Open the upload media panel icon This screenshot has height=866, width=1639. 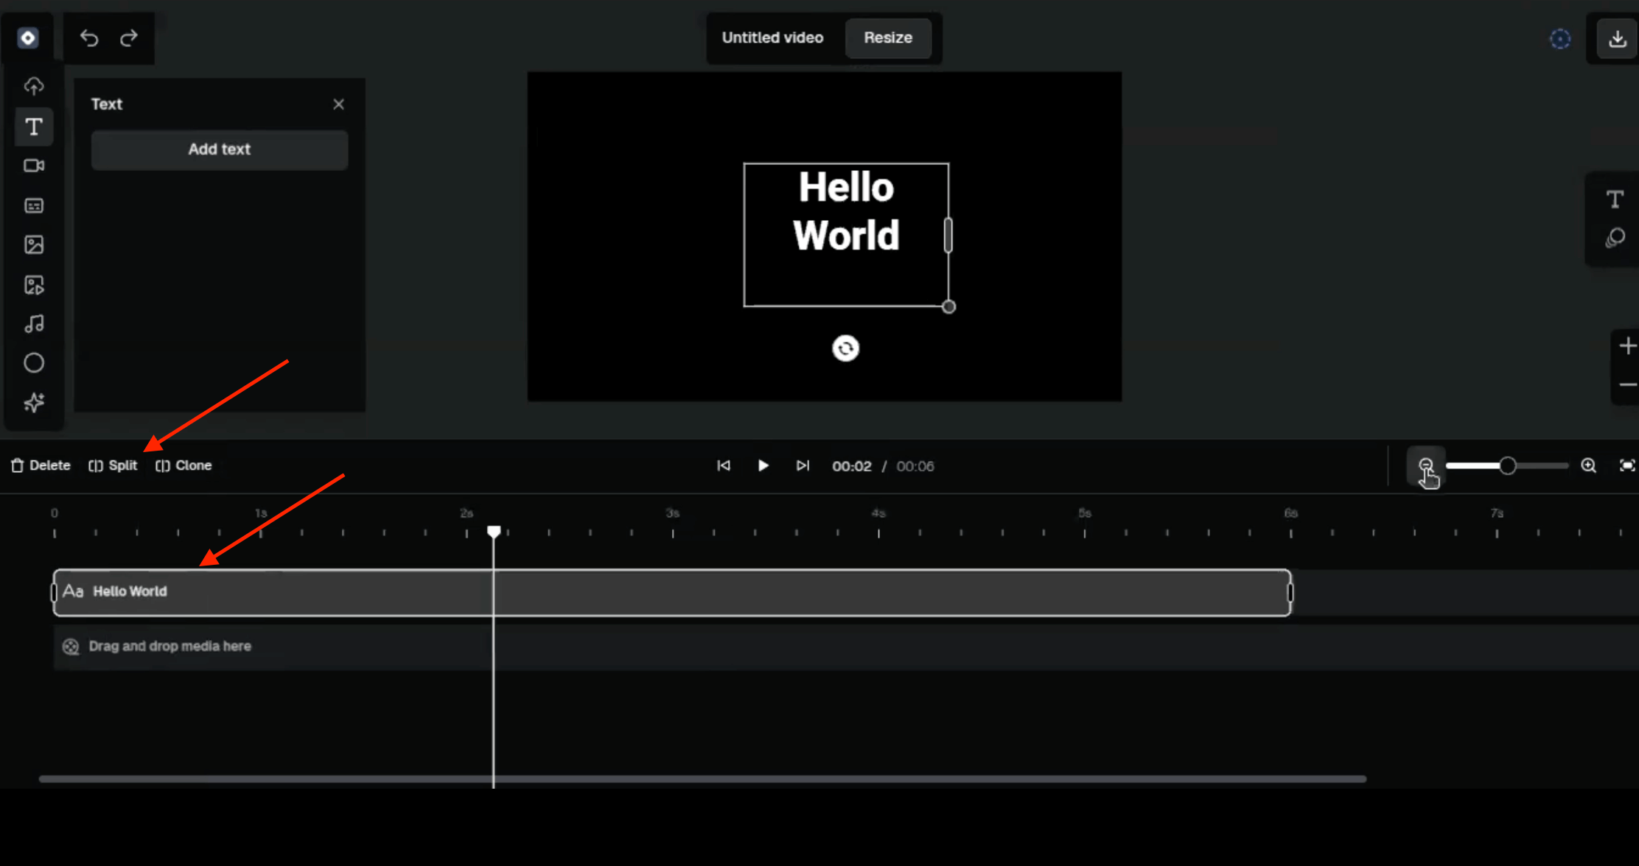34,86
